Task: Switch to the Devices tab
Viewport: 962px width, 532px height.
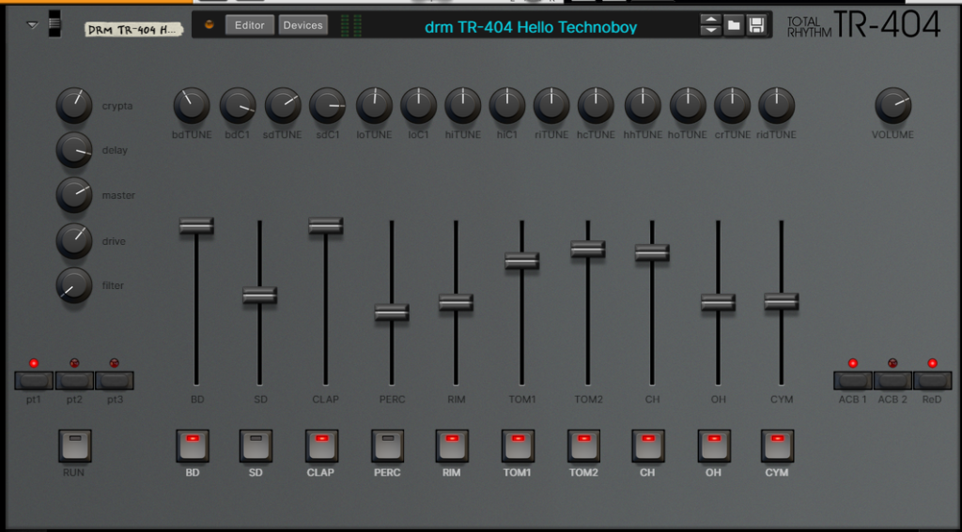Action: point(303,25)
